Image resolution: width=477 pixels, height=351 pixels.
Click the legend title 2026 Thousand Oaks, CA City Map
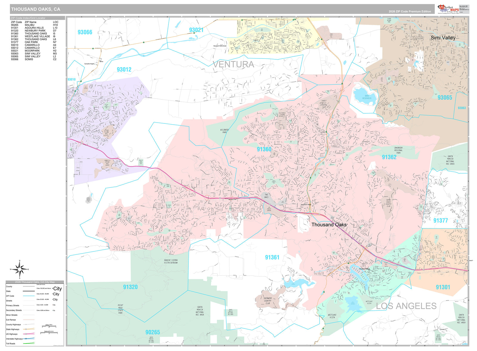(x=35, y=282)
